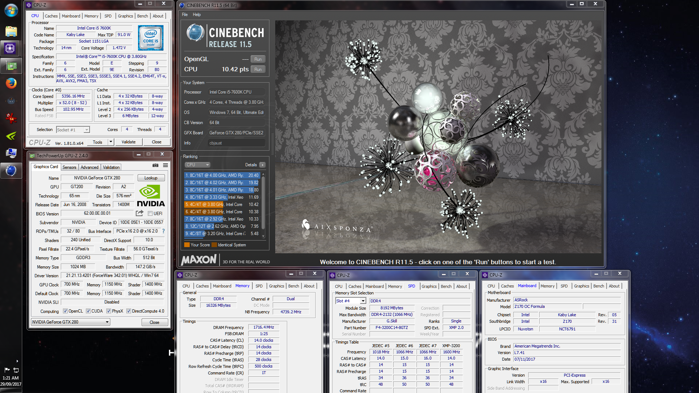Open the Cinebench File menu
This screenshot has width=699, height=393.
[185, 15]
